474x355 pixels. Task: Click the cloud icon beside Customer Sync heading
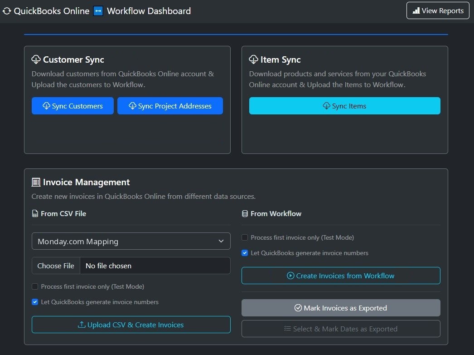coord(36,59)
